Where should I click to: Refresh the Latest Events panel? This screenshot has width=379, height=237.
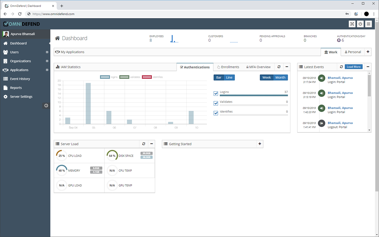341,67
